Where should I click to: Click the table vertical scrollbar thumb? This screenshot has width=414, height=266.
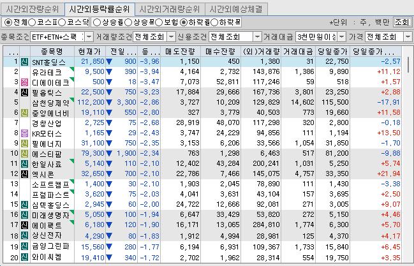pos(408,65)
